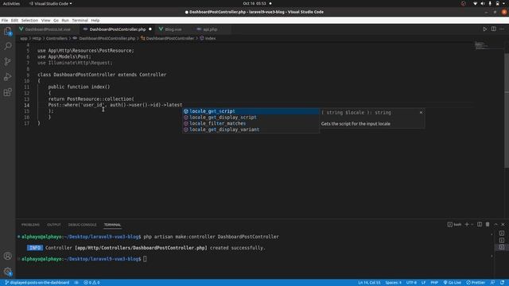Viewport: 509px width, 286px height.
Task: Open the Selection menu
Action: pyautogui.click(x=29, y=20)
